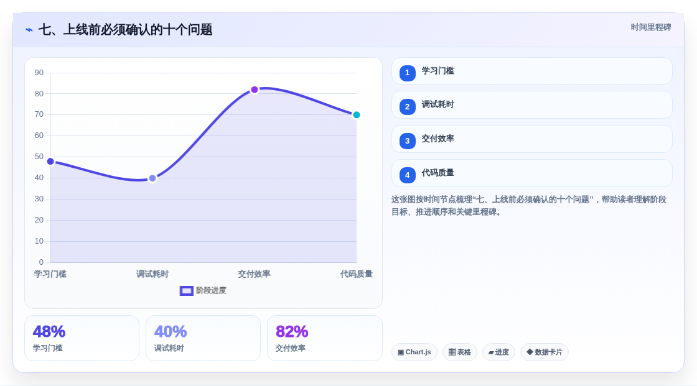Click the y-axis value 0
Viewport: 697px width, 386px height.
tap(41, 262)
